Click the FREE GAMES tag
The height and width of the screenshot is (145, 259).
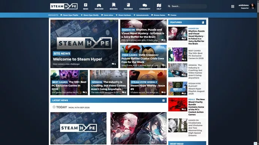[x=129, y=55]
